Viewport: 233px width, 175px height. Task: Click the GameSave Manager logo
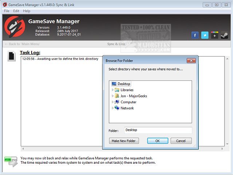tap(15, 27)
